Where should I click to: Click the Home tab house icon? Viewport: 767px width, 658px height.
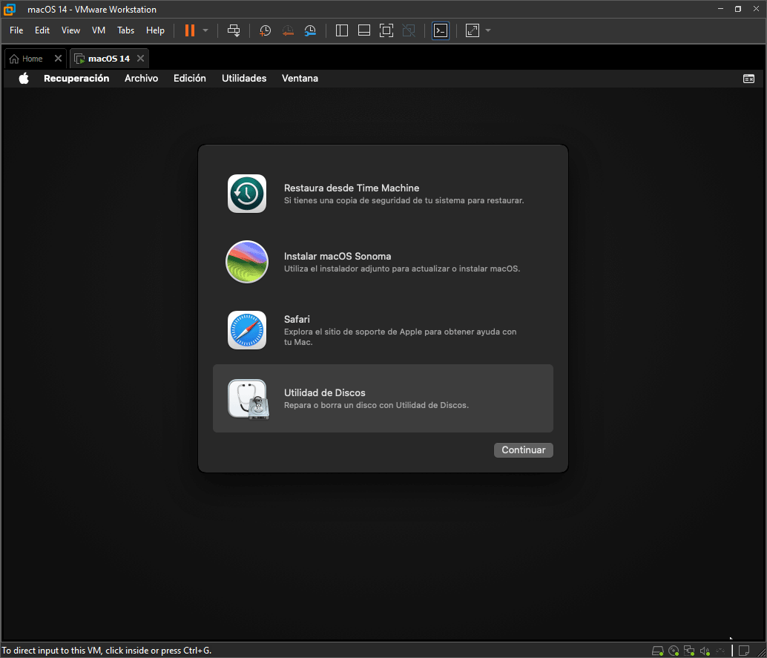(14, 59)
